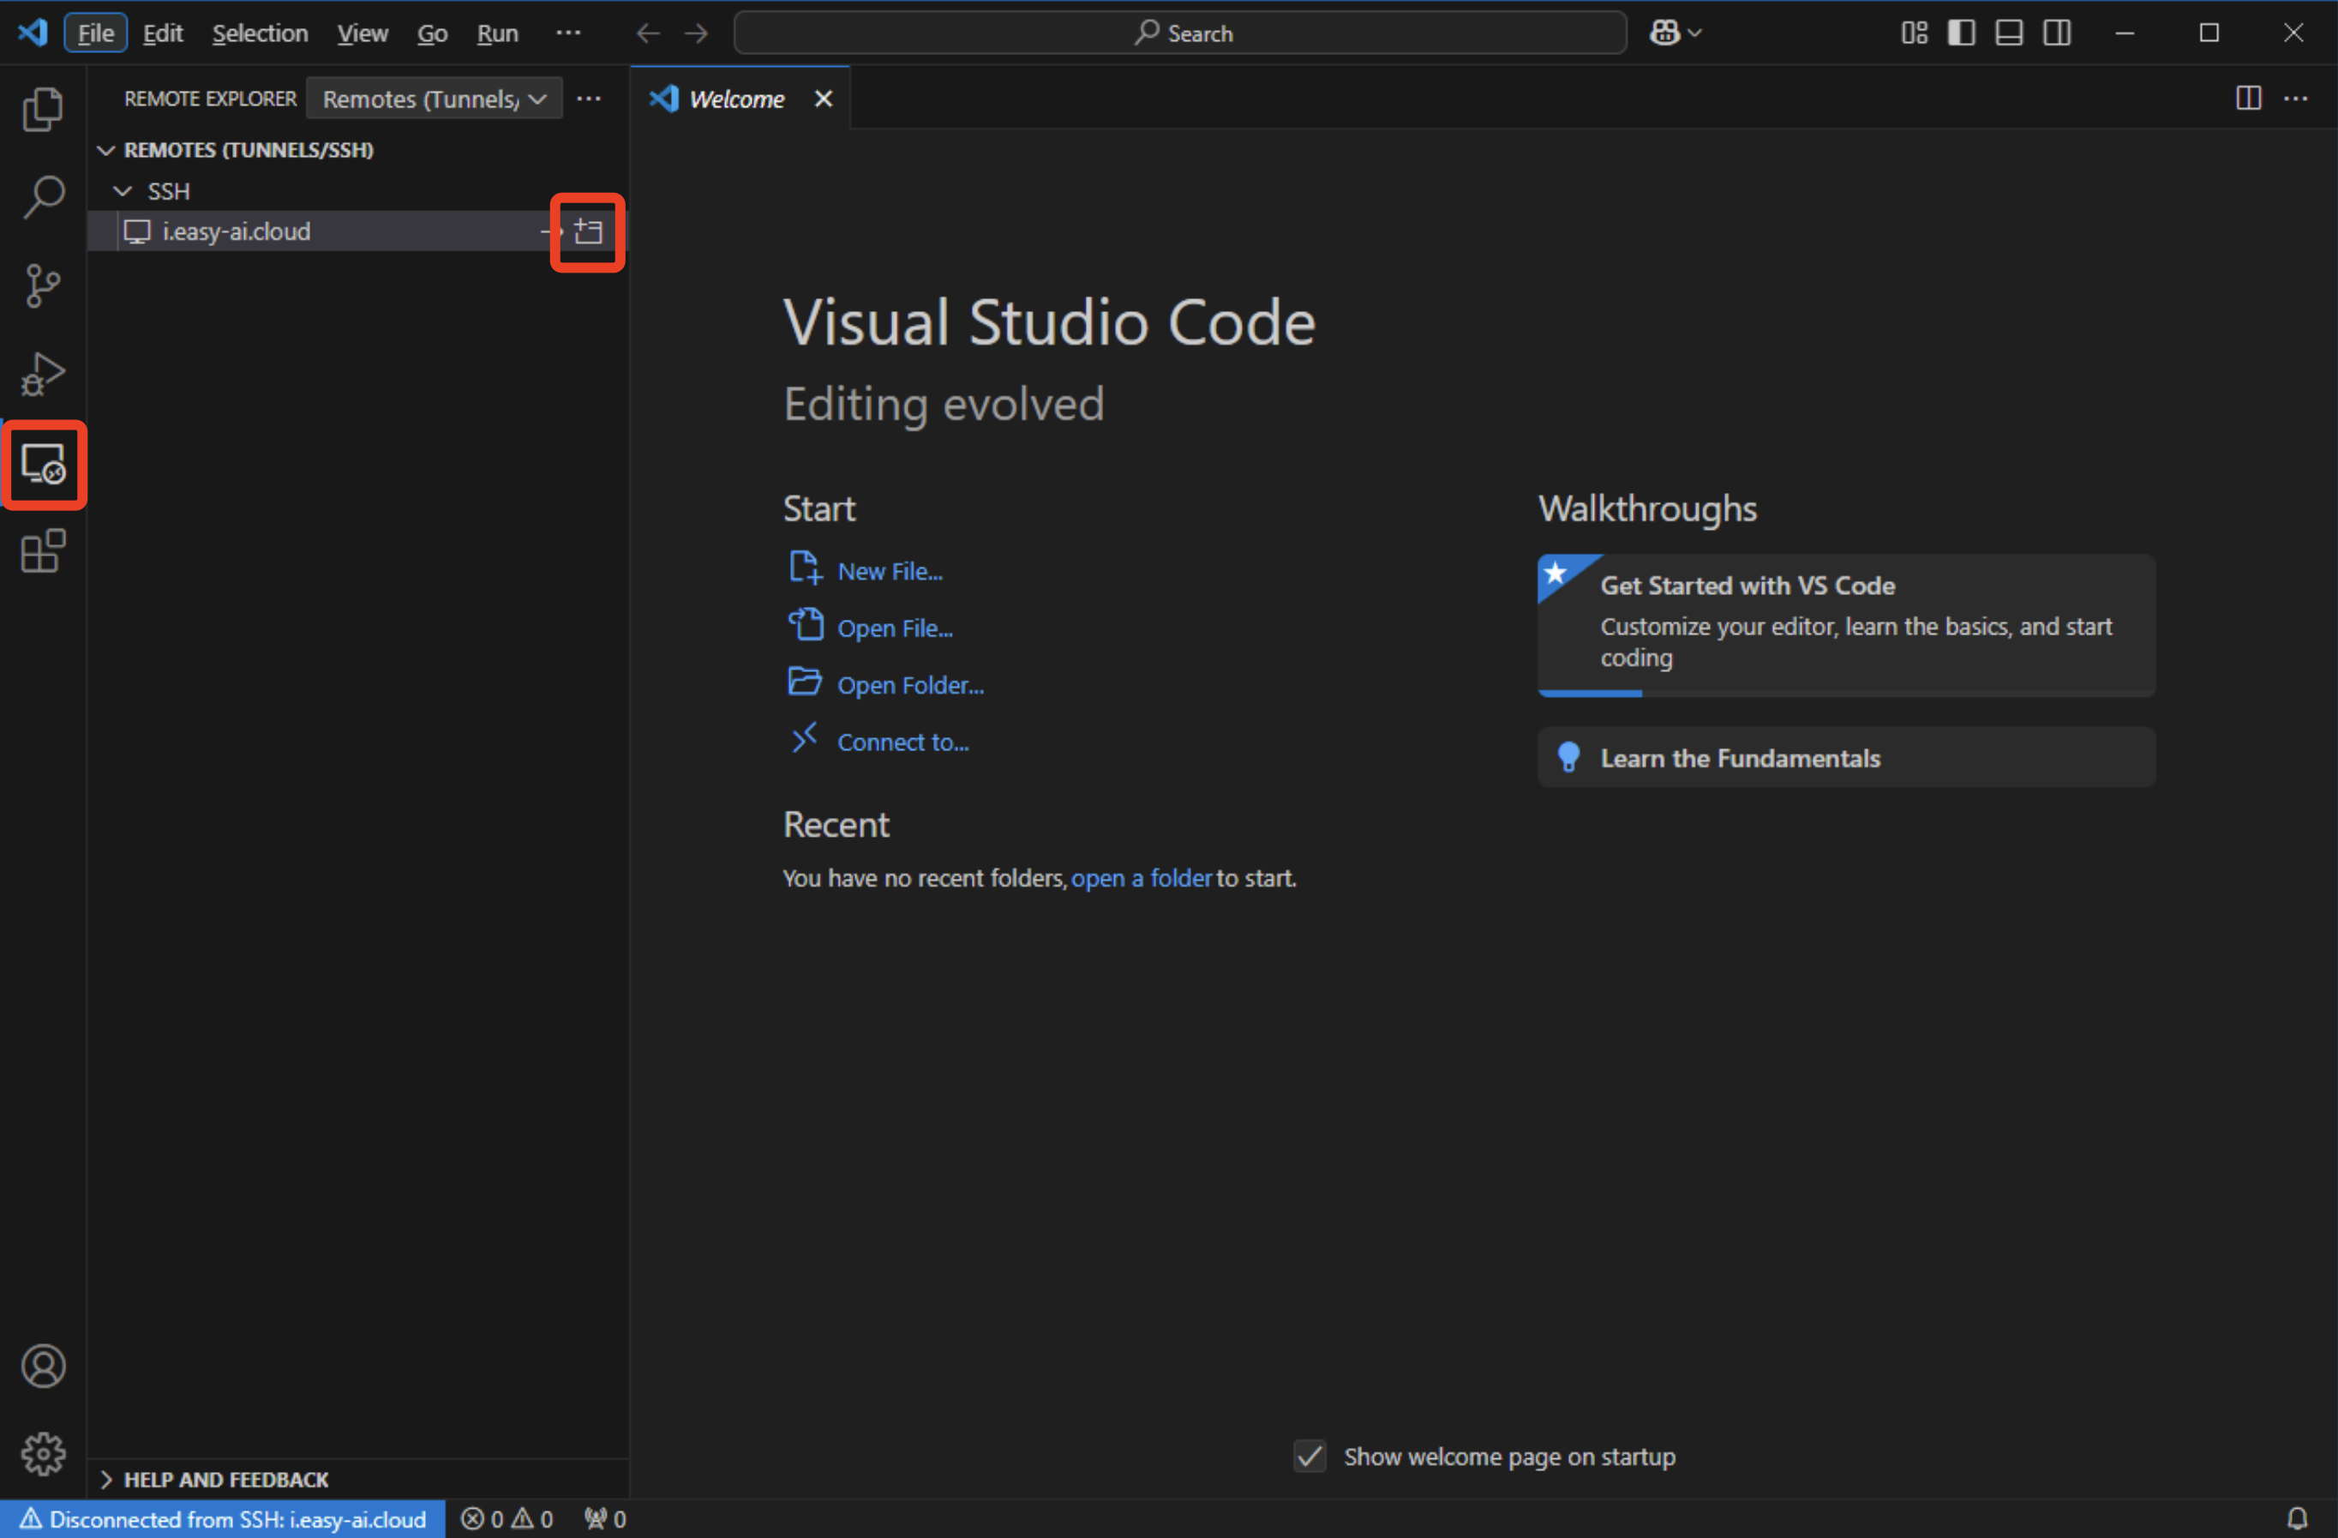Click the Open Folder... link
Screen dimensions: 2338x1538
tap(911, 685)
